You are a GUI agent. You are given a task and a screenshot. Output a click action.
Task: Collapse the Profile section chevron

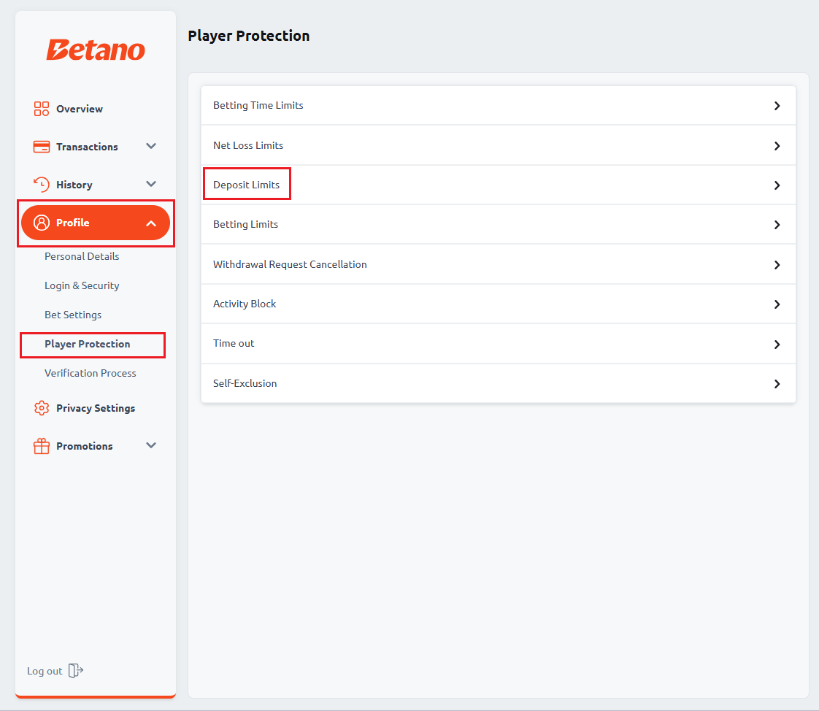coord(151,223)
